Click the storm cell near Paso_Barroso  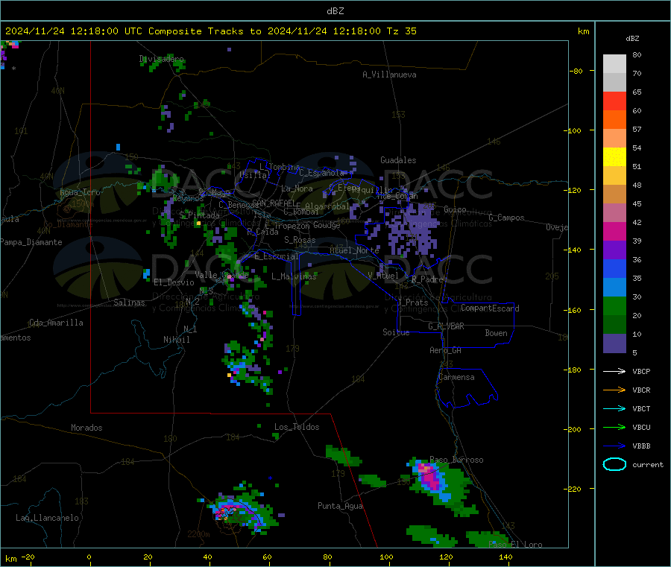coord(441,485)
